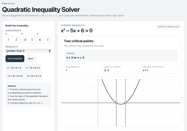Click the Discriminant value card
This screenshot has width=187, height=131.
pos(82,69)
